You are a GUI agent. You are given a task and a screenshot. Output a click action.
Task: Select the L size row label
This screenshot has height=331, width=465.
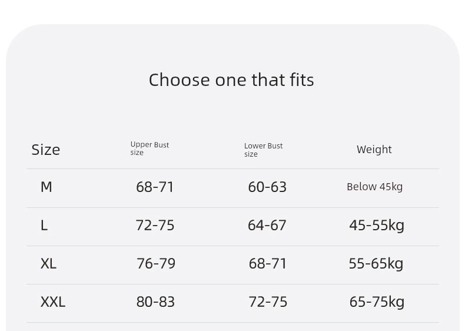44,226
